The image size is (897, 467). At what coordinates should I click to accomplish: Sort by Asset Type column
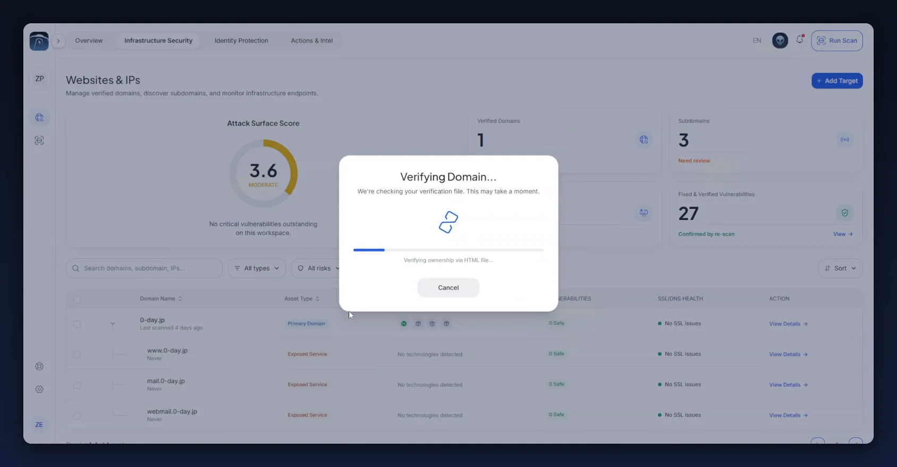302,299
